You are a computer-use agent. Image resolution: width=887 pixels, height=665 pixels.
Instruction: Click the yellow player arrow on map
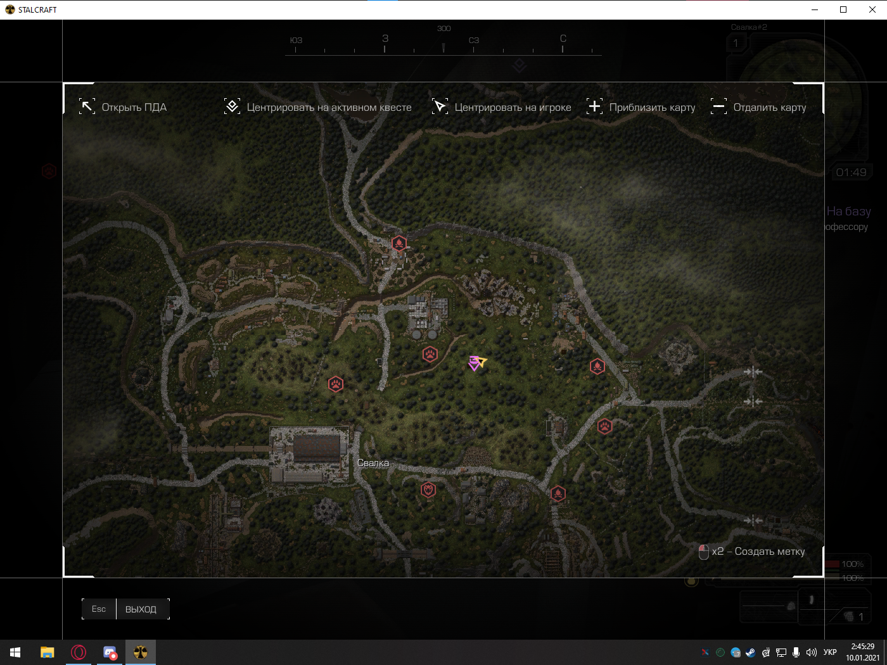click(x=481, y=361)
